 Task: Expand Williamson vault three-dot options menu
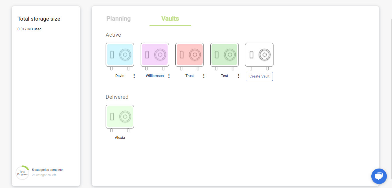[x=169, y=76]
